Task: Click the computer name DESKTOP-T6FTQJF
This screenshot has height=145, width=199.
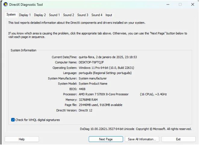Action: pyautogui.click(x=92, y=62)
